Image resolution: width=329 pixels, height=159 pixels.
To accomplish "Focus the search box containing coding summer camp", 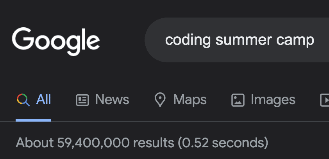I will tap(237, 40).
